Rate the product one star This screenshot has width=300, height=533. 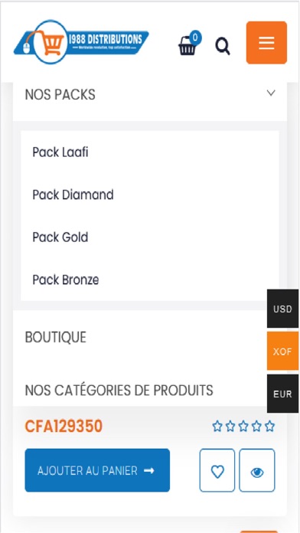[x=217, y=426]
